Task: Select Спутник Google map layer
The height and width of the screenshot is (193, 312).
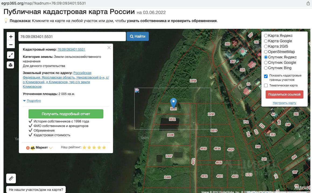Action: 266,63
